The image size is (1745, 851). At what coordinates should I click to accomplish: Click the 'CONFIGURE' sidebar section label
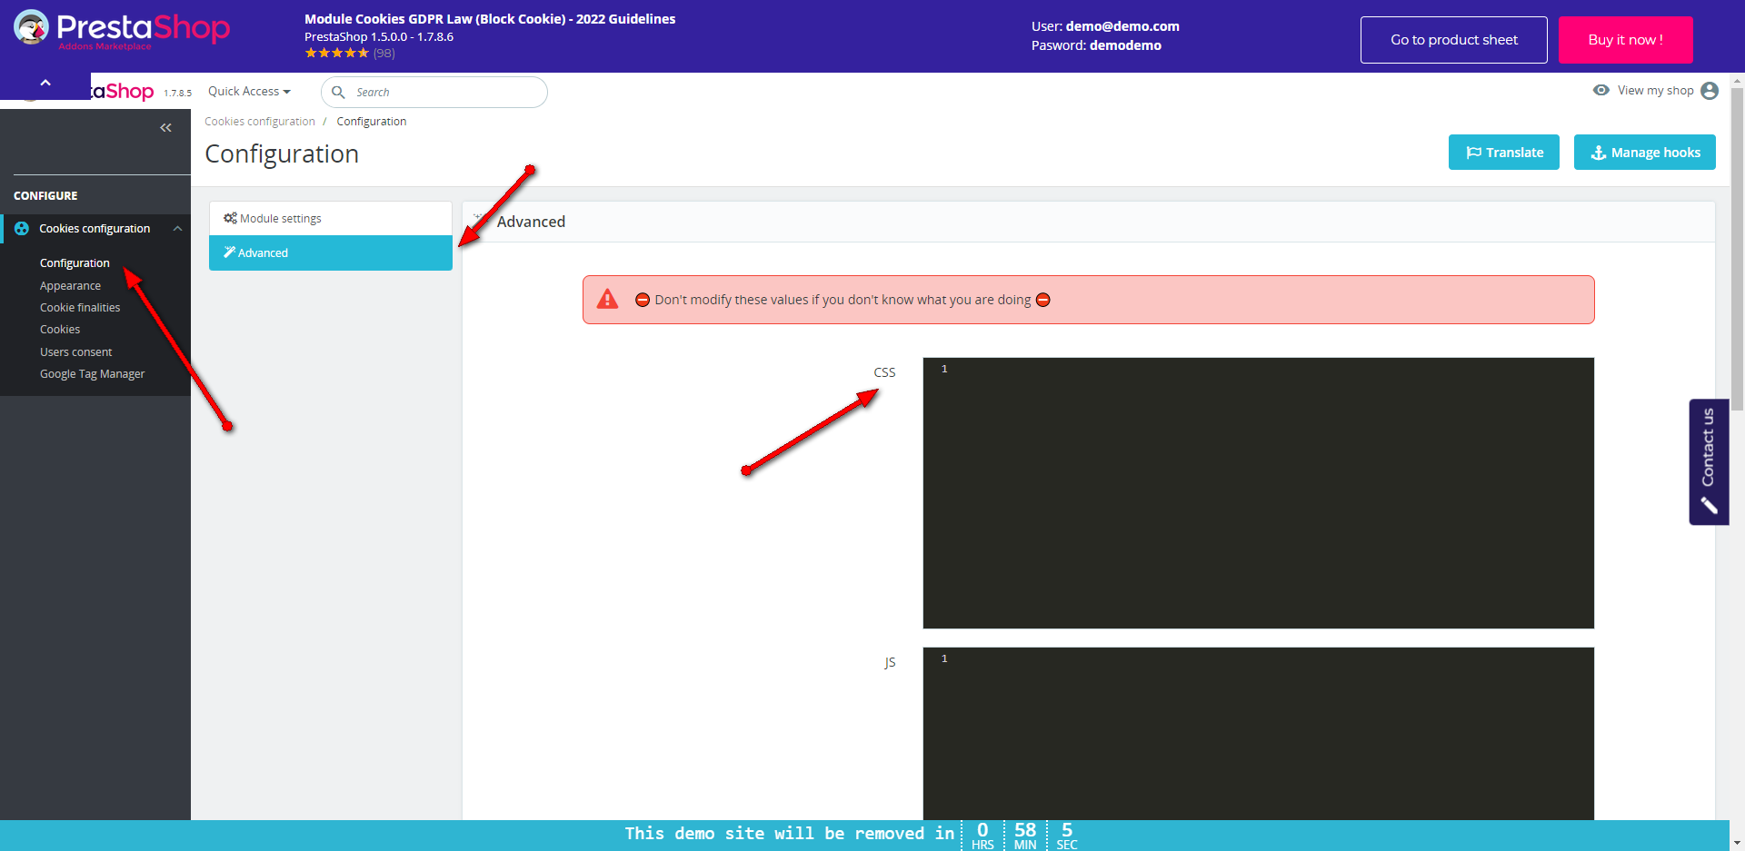coord(45,196)
